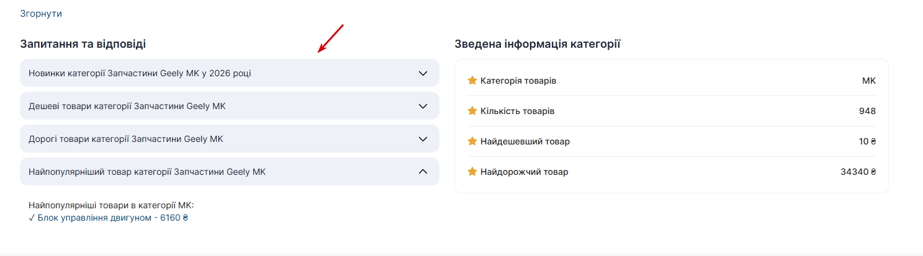This screenshot has width=923, height=256.
Task: Expand the Дорогі товари категорії question
Action: coord(126,139)
